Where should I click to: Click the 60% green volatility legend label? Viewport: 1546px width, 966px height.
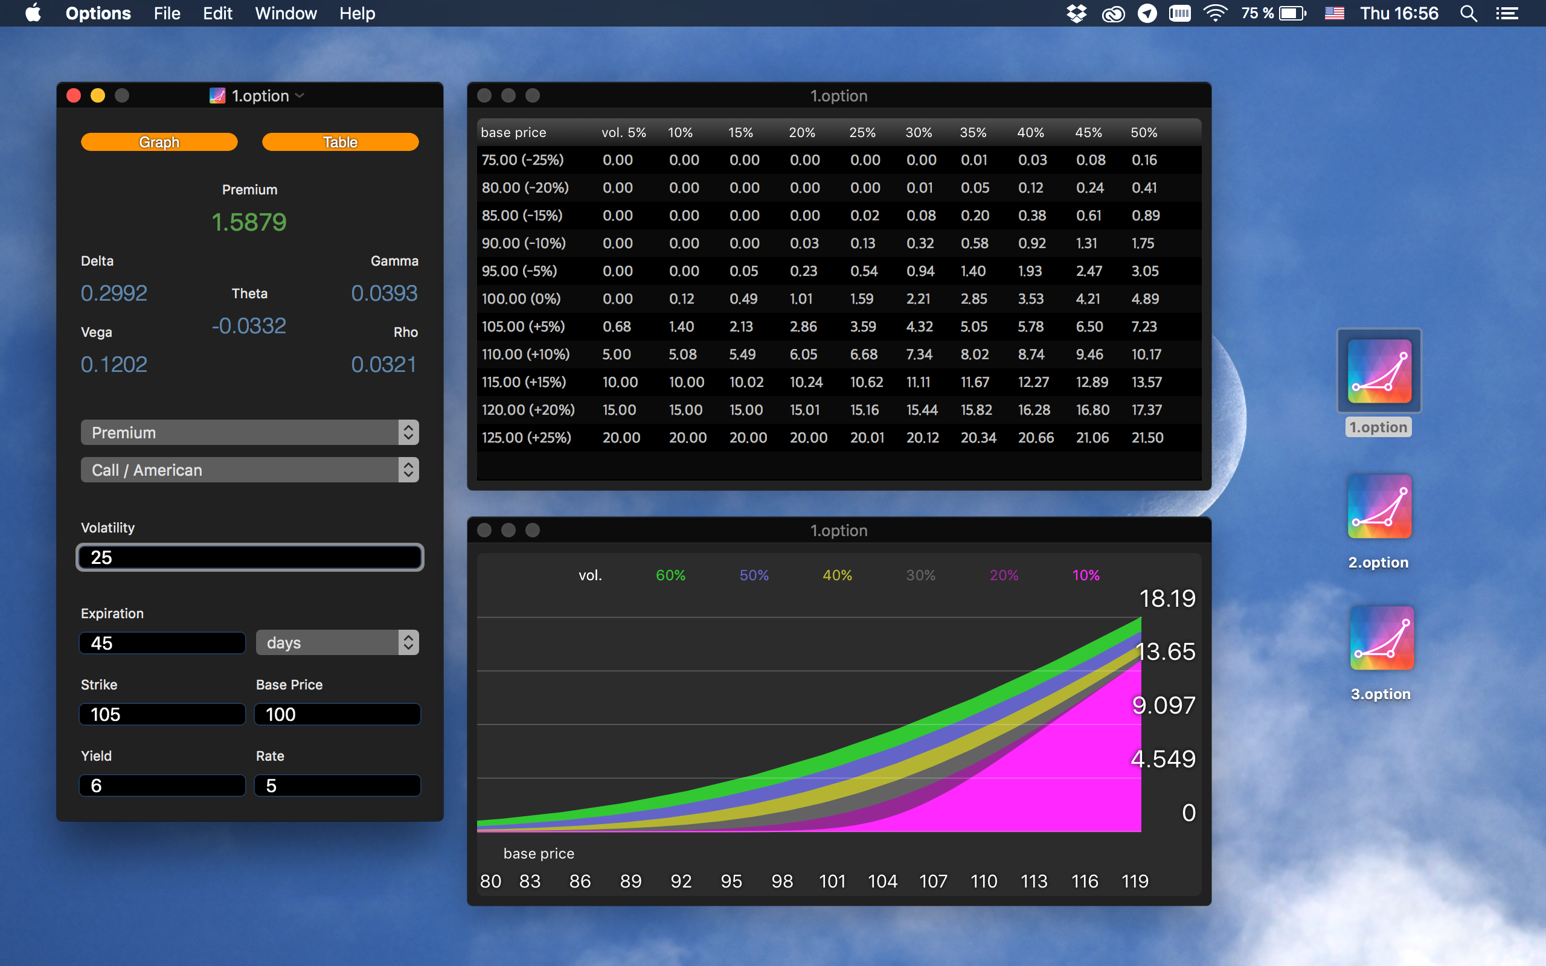pos(670,575)
